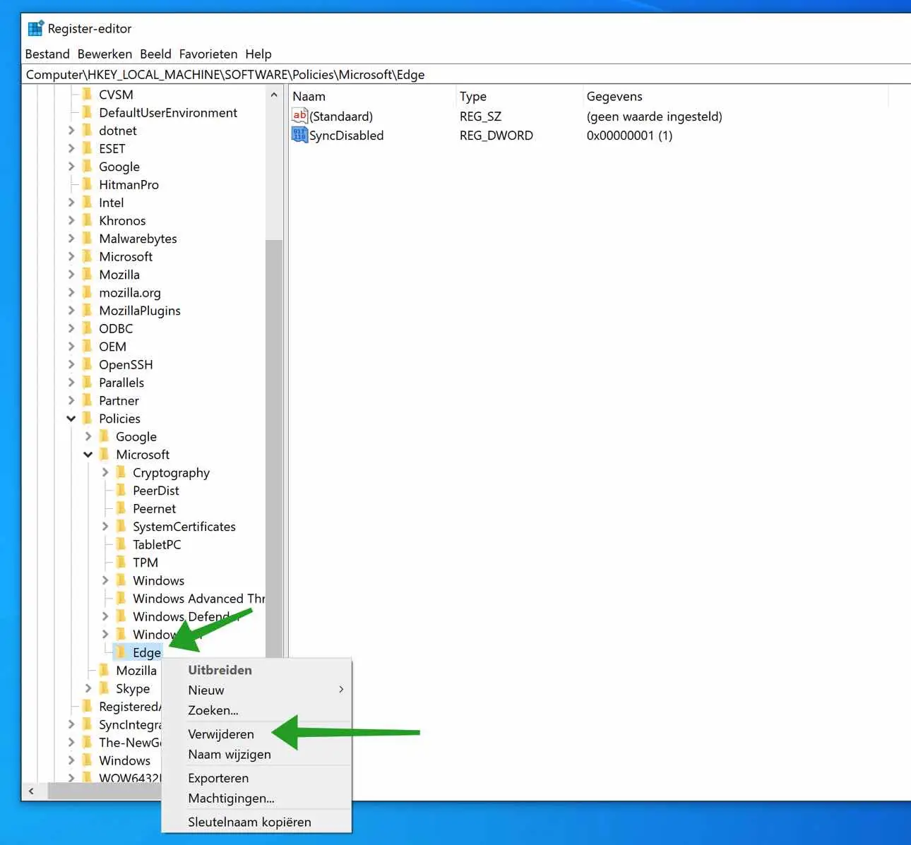
Task: Click the mozilla.org folder icon
Action: pos(88,292)
